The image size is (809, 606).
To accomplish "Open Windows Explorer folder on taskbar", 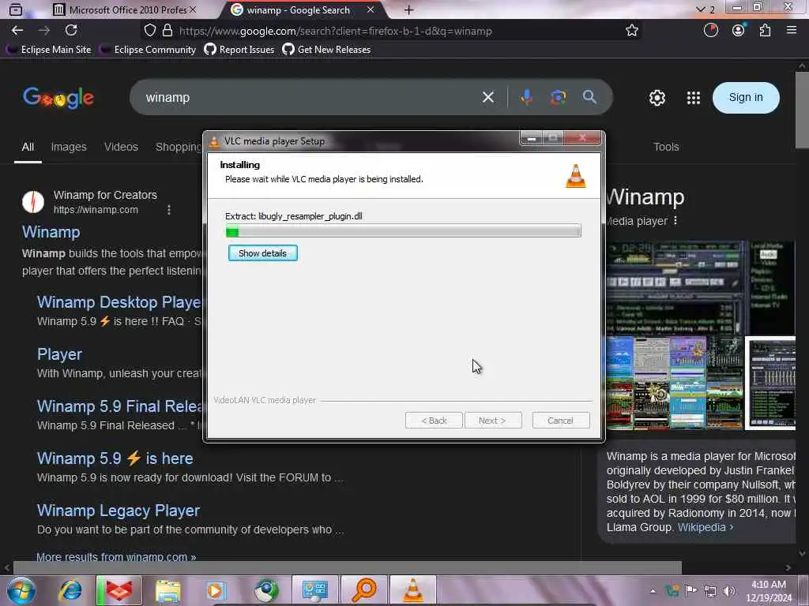I will click(167, 590).
